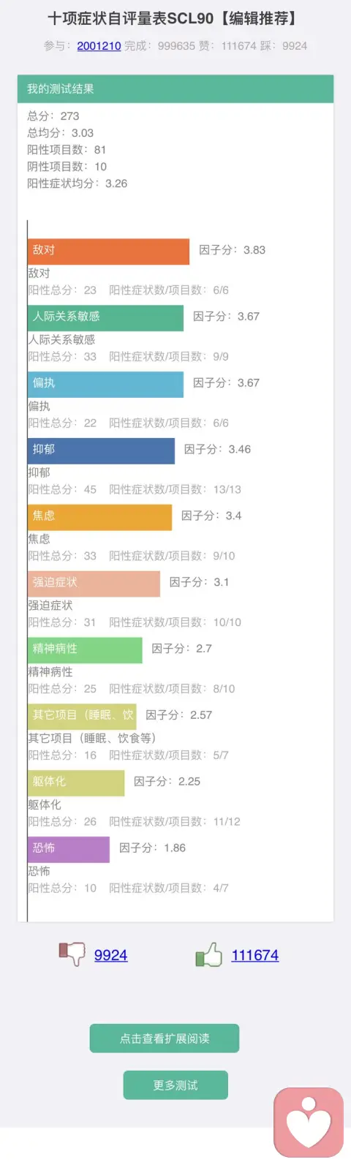Image resolution: width=351 pixels, height=1165 pixels.
Task: Open the 9924 dislike count link
Action: pyautogui.click(x=110, y=955)
